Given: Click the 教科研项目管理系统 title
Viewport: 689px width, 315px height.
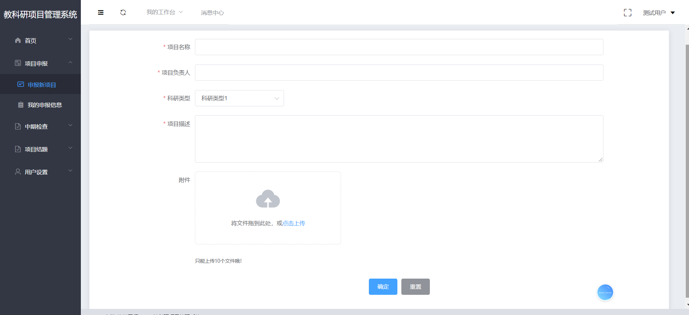Looking at the screenshot, I should click(40, 14).
